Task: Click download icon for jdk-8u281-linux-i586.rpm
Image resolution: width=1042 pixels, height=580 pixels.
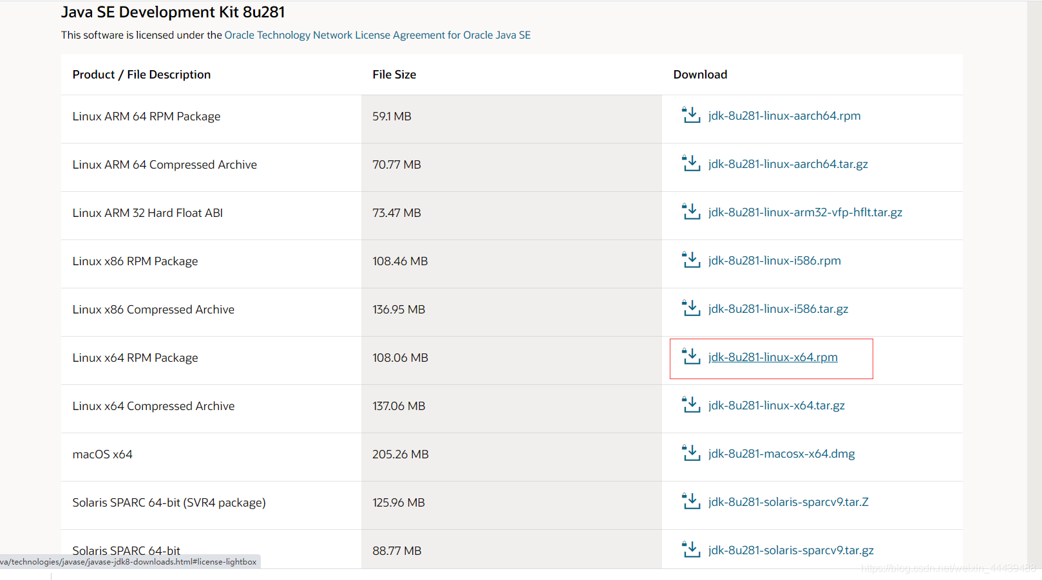Action: point(691,260)
